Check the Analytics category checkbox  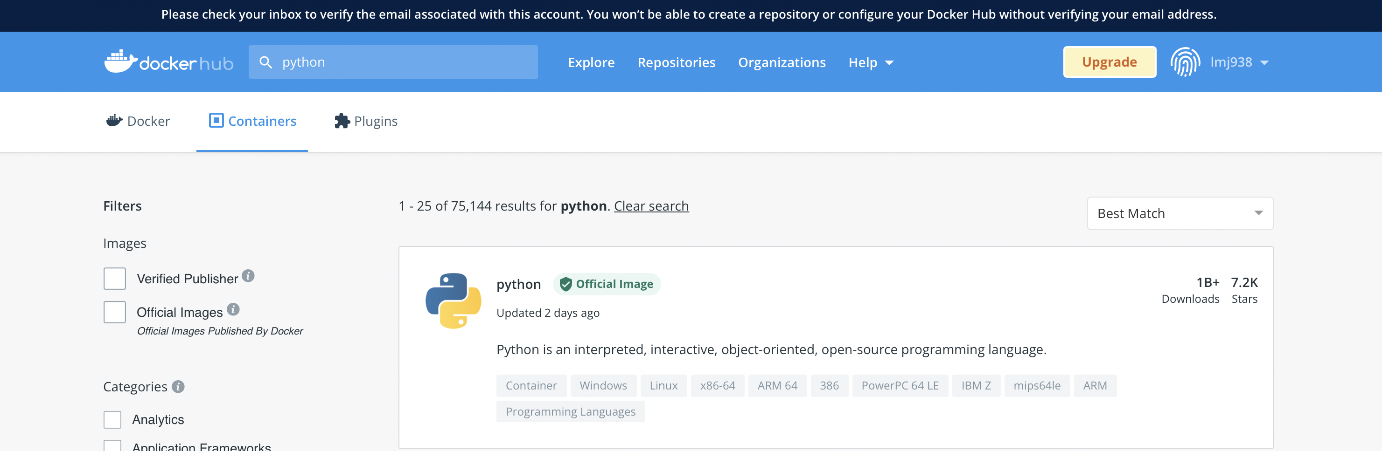(112, 419)
